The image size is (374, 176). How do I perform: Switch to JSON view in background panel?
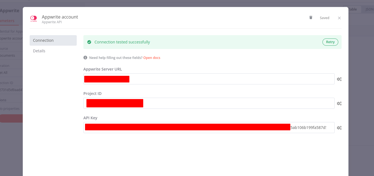(370, 9)
